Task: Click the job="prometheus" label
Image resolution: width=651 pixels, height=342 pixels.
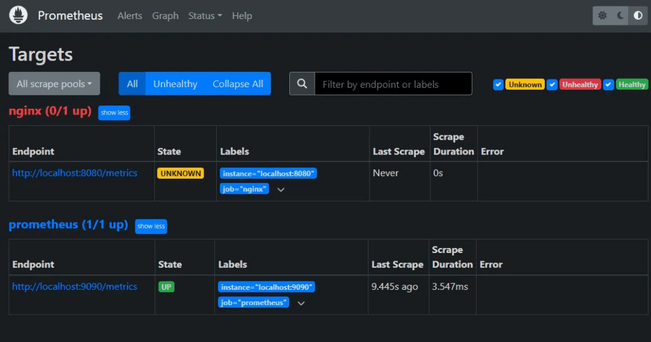Action: point(254,303)
